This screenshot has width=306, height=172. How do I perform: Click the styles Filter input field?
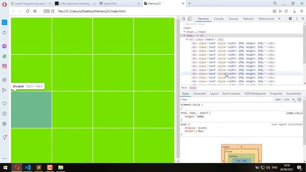pos(226,100)
